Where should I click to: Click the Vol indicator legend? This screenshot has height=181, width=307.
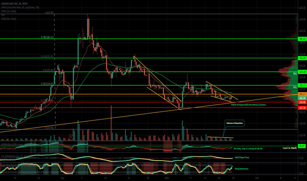click(x=3, y=15)
